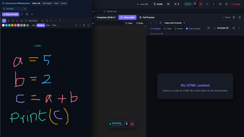244x137 pixels.
Task: Download the whiteboard drawing
Action: (88, 25)
